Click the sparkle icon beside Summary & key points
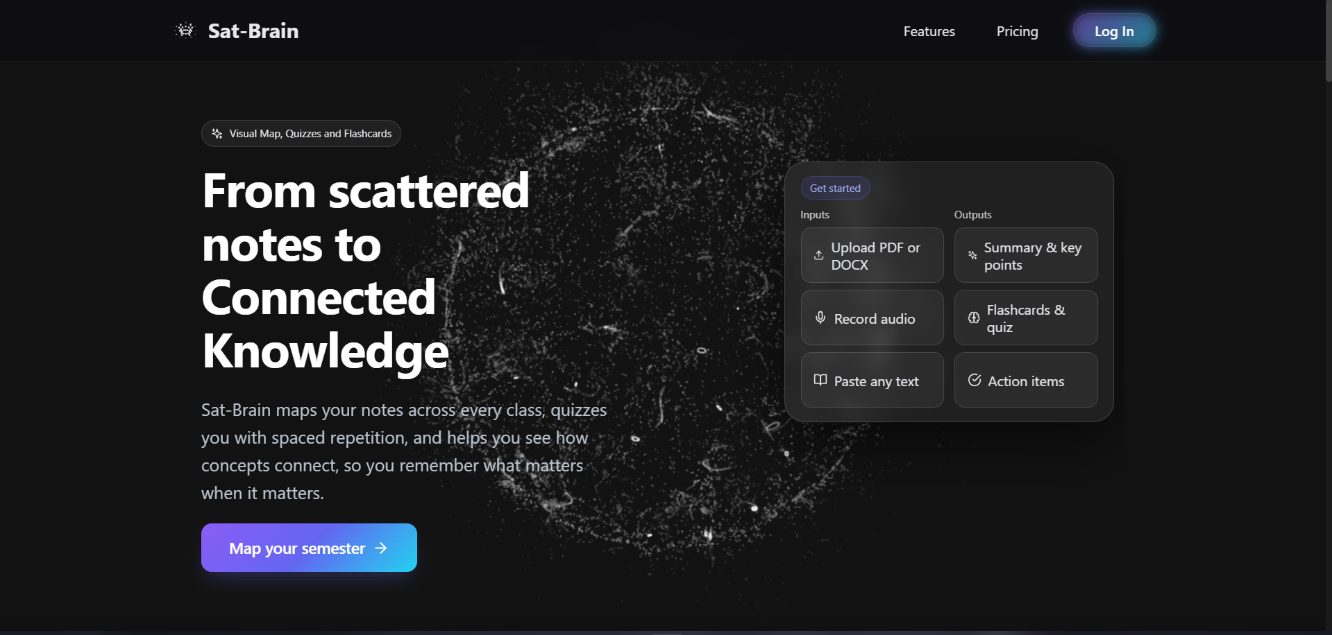Viewport: 1332px width, 635px height. point(972,255)
